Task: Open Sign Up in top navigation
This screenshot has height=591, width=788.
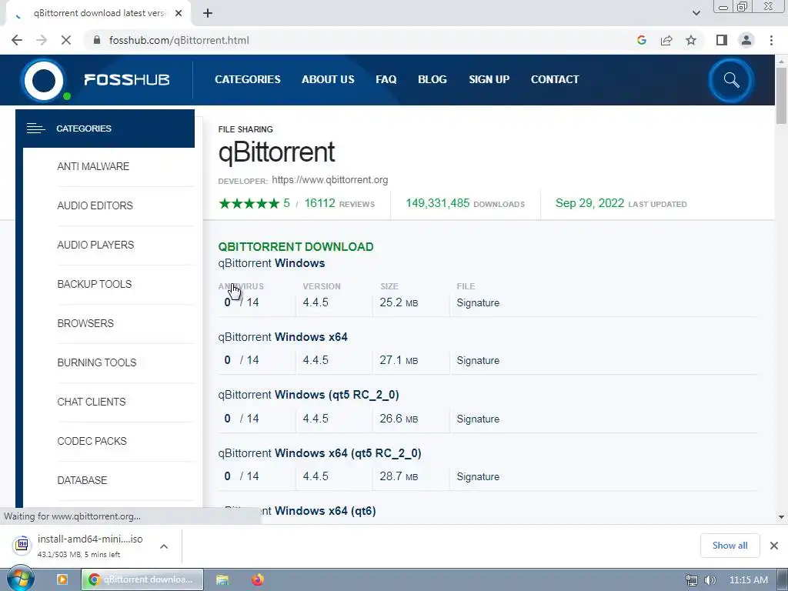Action: pyautogui.click(x=489, y=79)
